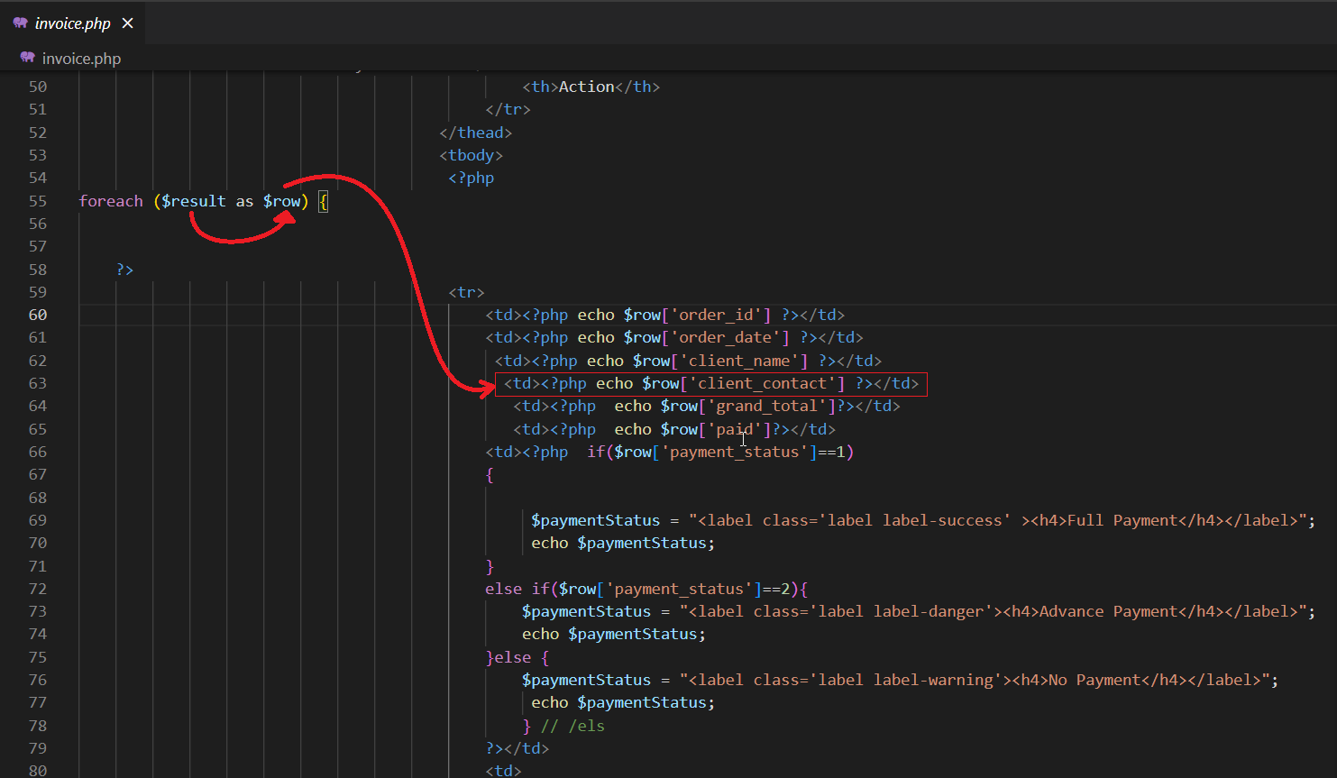This screenshot has height=778, width=1337.
Task: Open the invoice.php breadcrumb entry
Action: click(x=81, y=59)
